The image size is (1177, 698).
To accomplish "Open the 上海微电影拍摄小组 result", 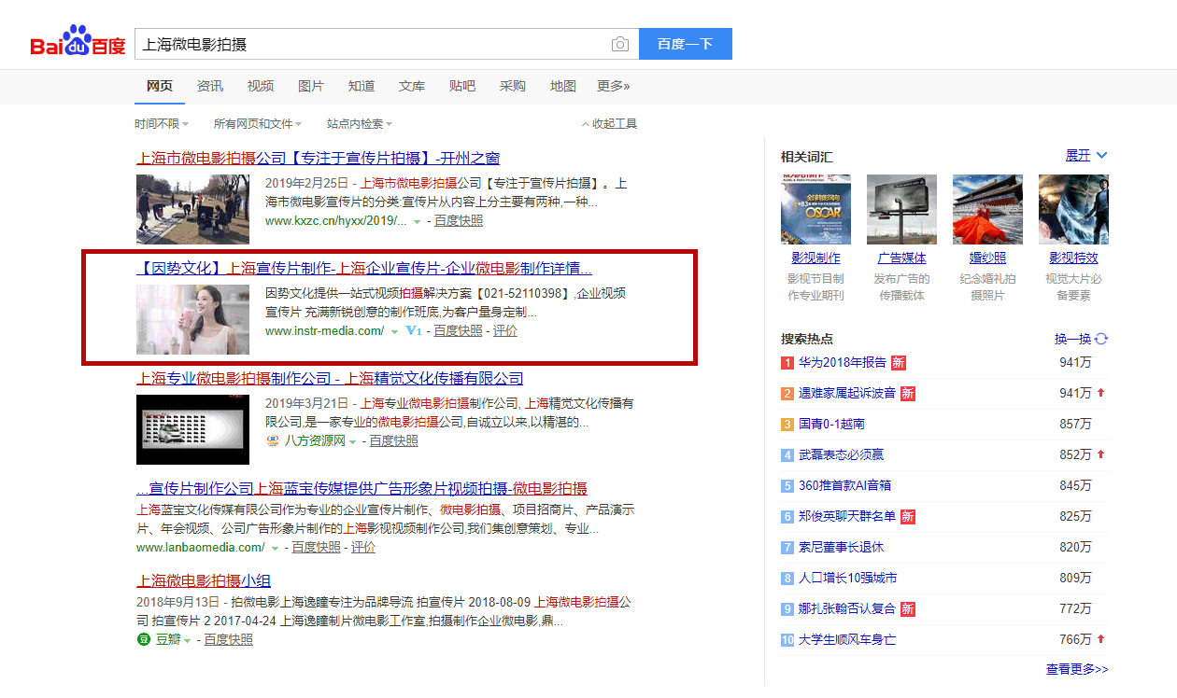I will point(204,579).
